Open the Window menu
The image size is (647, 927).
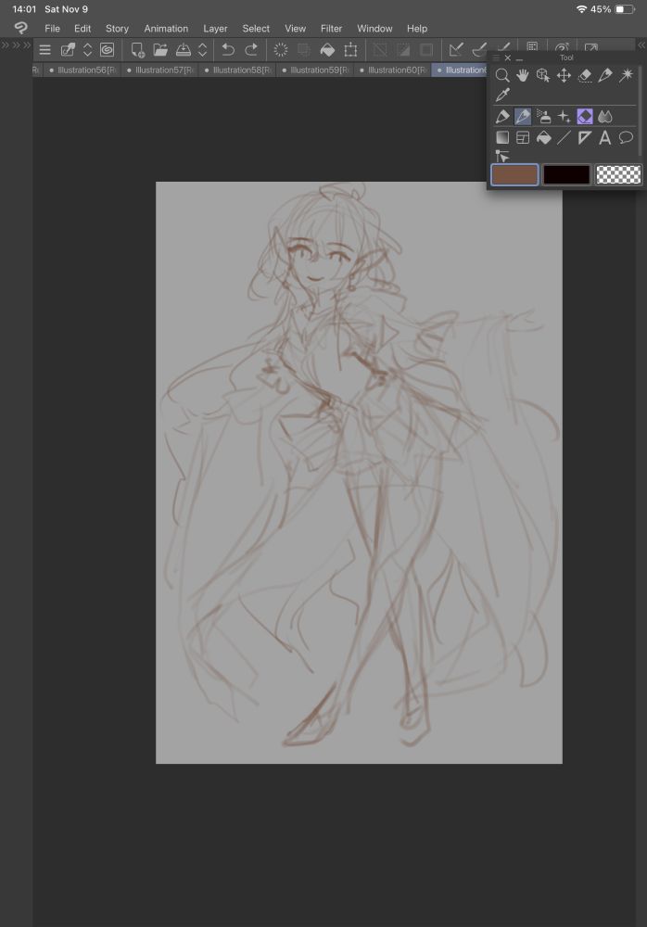(374, 29)
